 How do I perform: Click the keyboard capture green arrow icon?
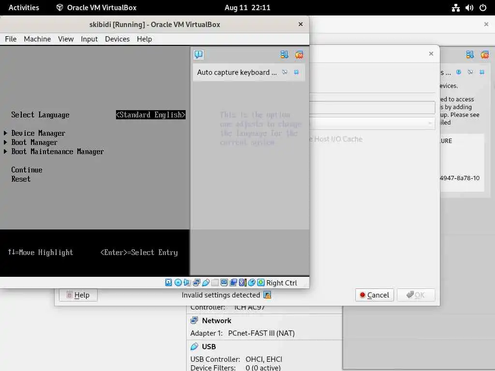[x=261, y=282]
